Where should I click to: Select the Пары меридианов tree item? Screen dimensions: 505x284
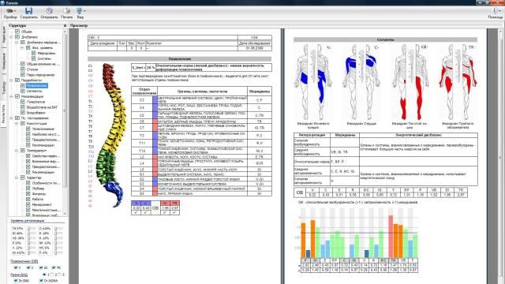pyautogui.click(x=40, y=75)
